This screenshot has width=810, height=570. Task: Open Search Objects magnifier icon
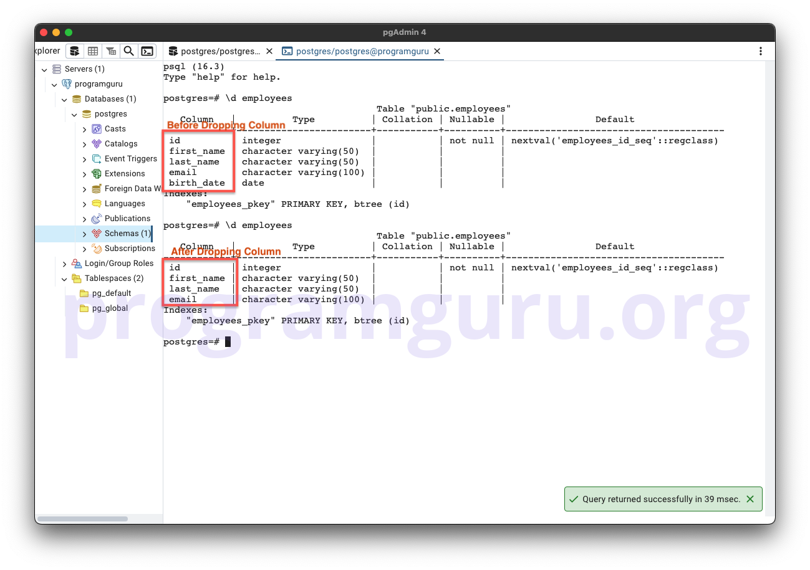pyautogui.click(x=128, y=51)
